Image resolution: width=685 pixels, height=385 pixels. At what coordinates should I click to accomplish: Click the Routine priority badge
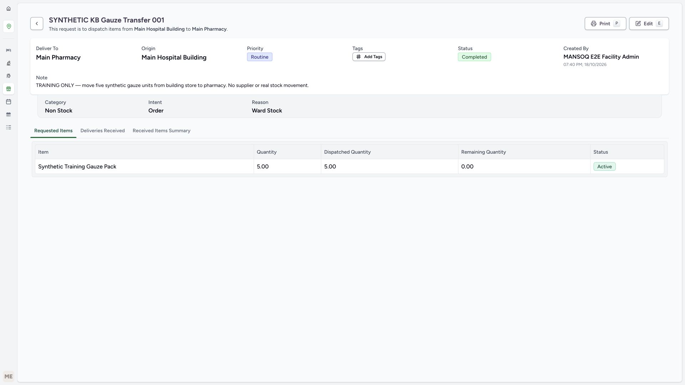tap(259, 57)
